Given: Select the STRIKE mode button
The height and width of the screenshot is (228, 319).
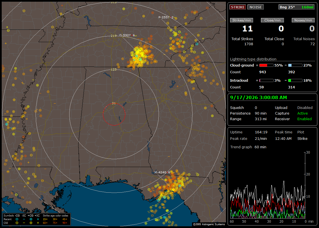Looking at the screenshot, I should pos(238,7).
